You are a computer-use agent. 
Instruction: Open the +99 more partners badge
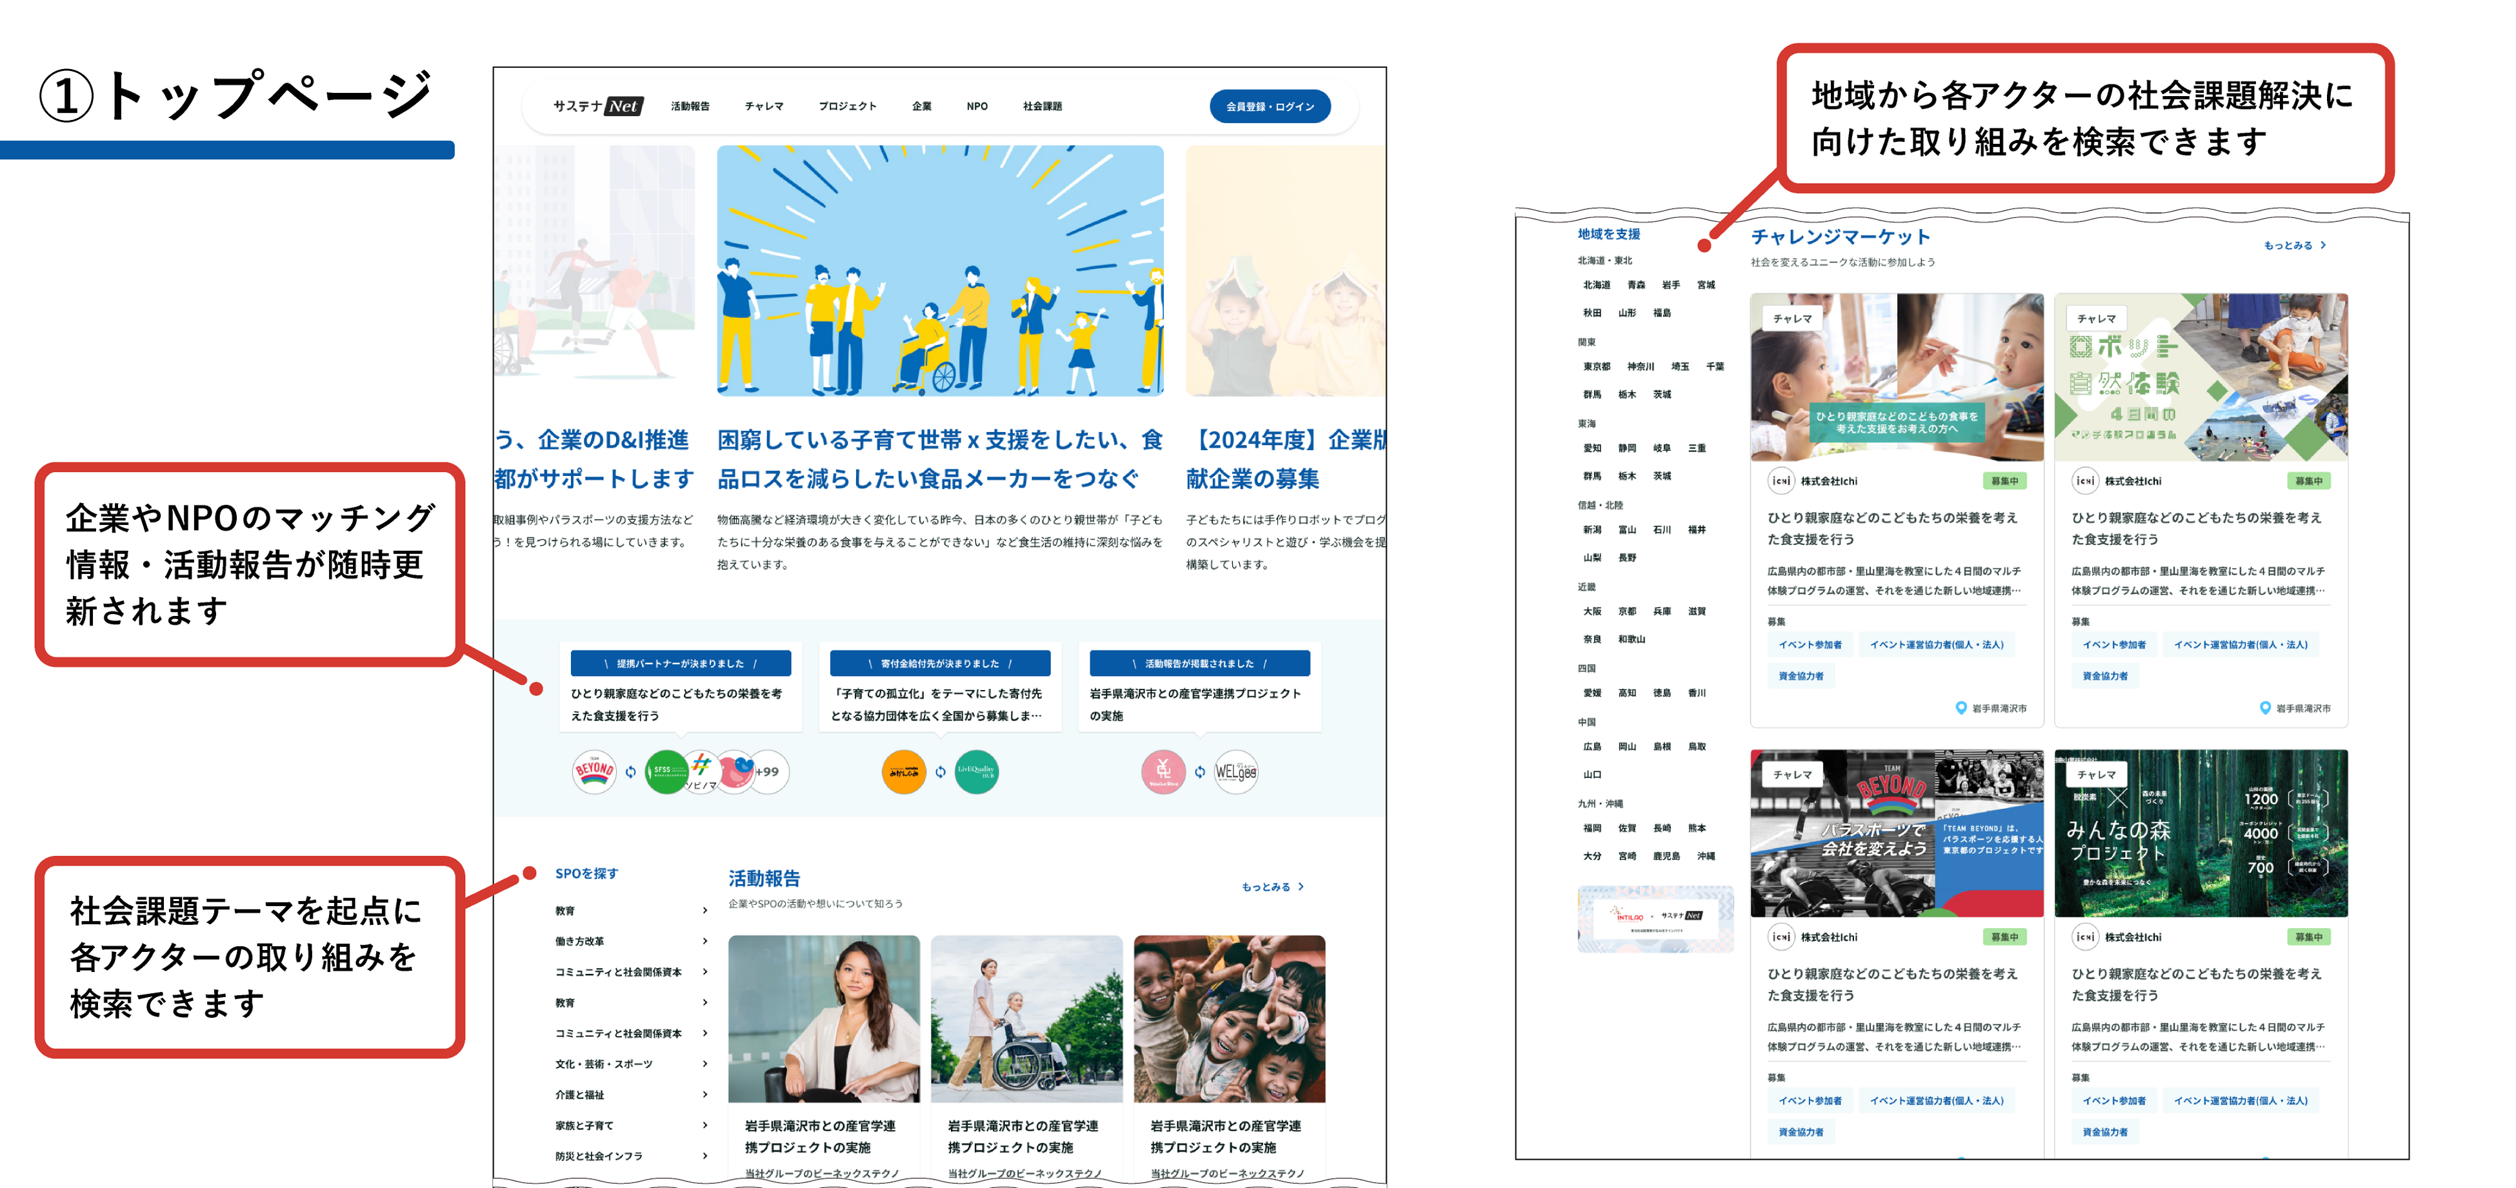point(768,772)
